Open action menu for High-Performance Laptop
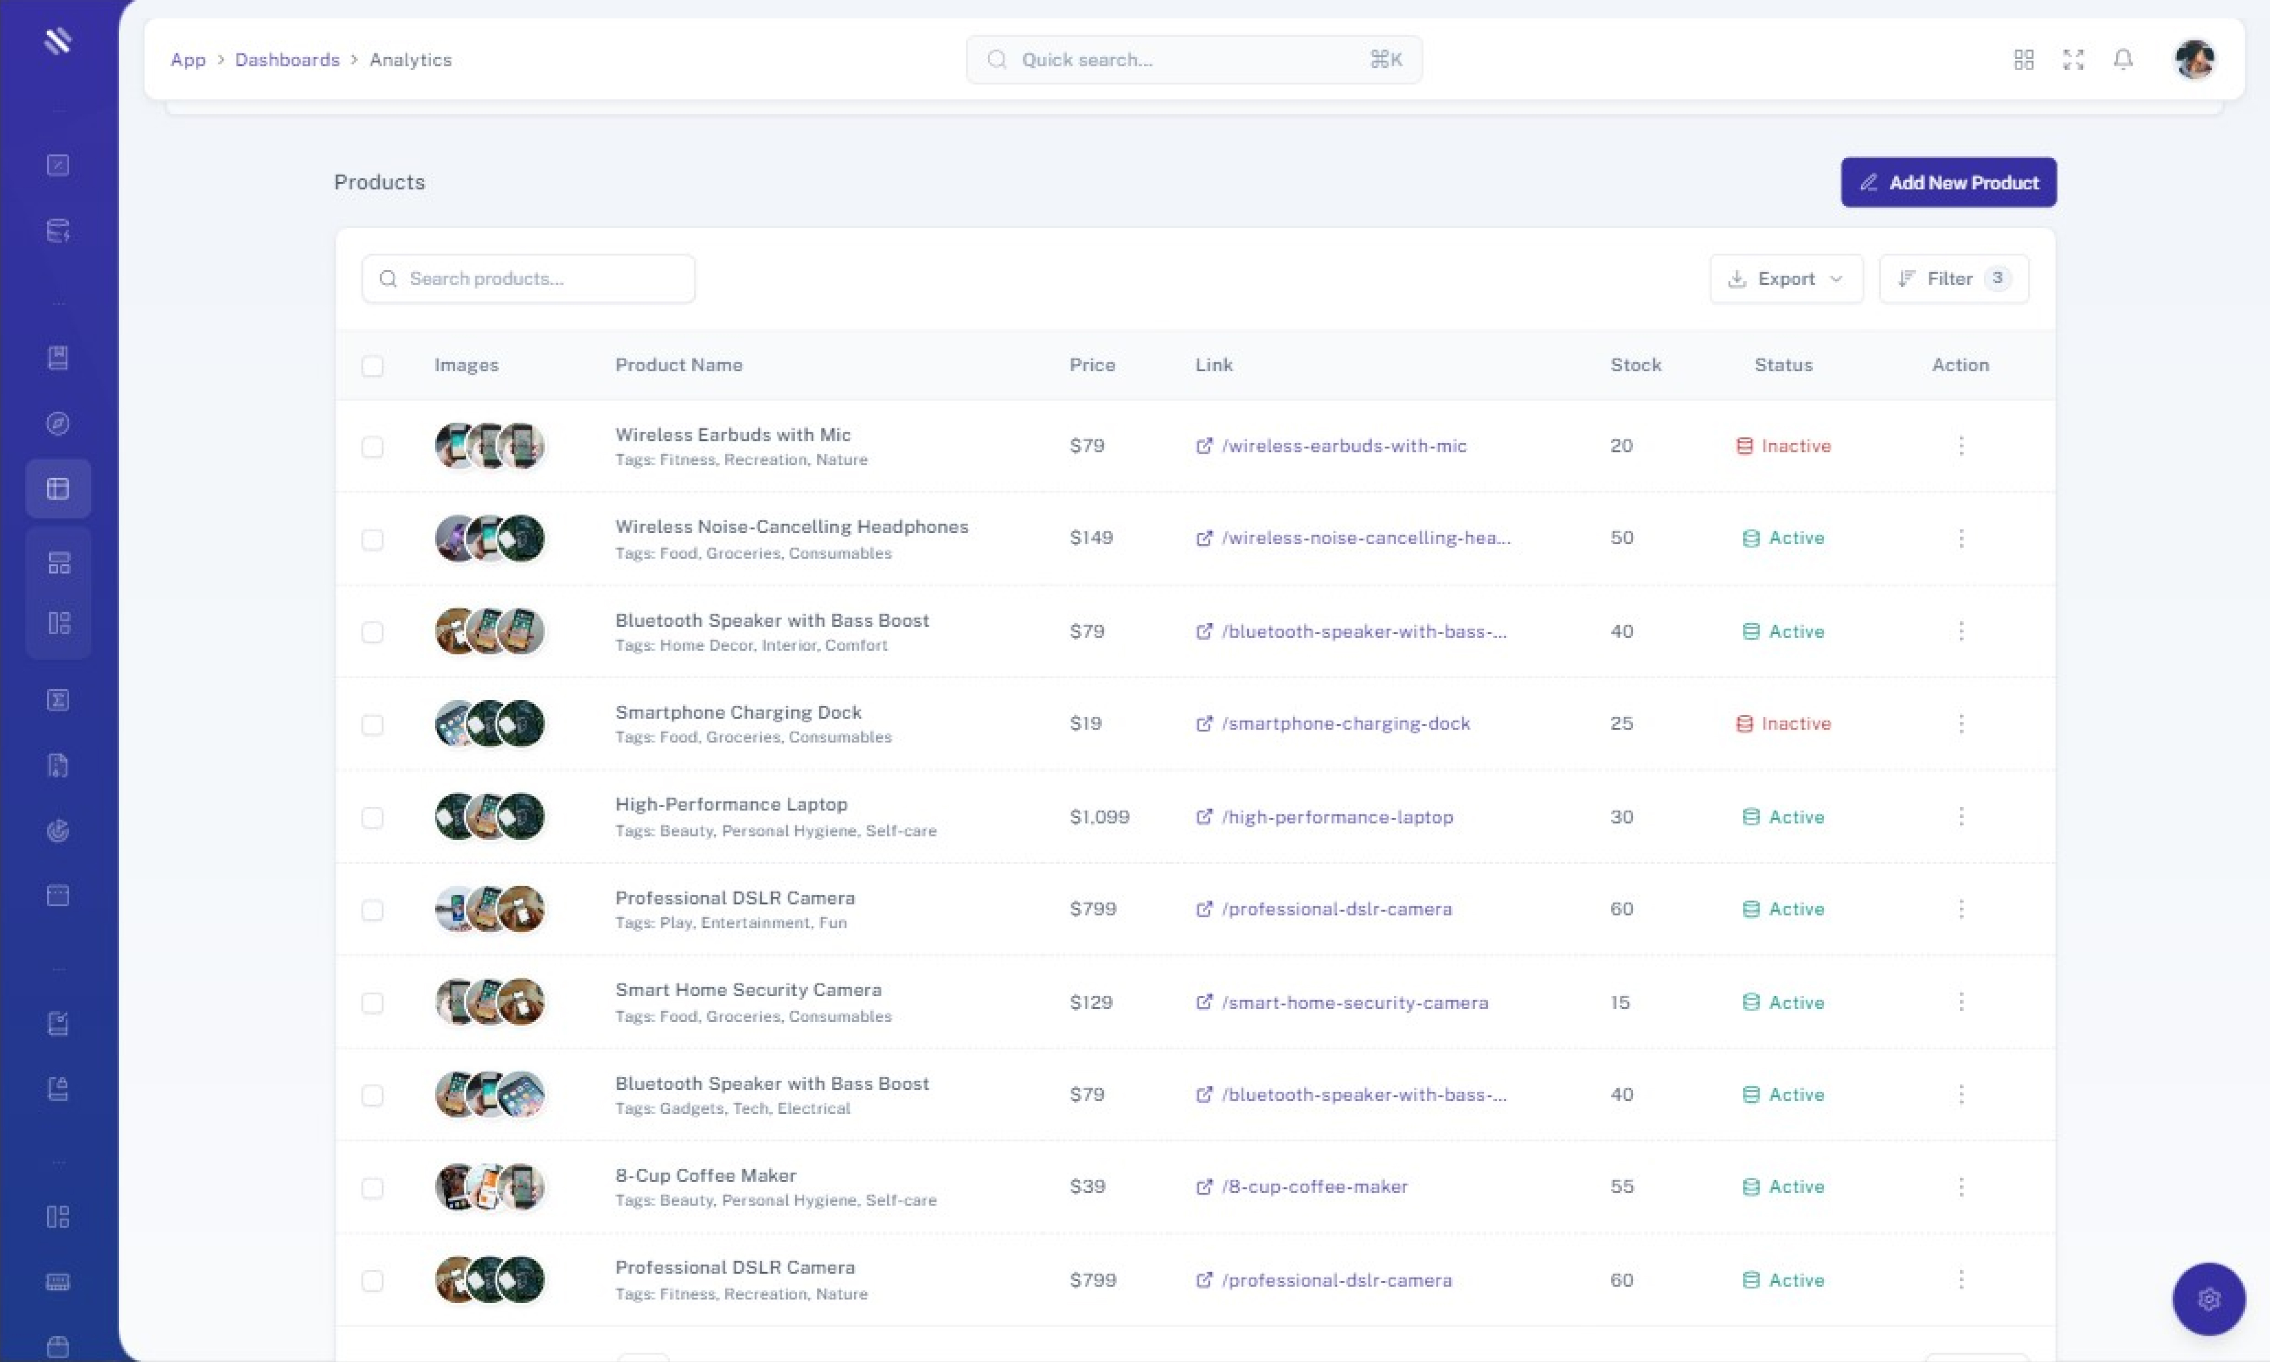 pyautogui.click(x=1961, y=816)
